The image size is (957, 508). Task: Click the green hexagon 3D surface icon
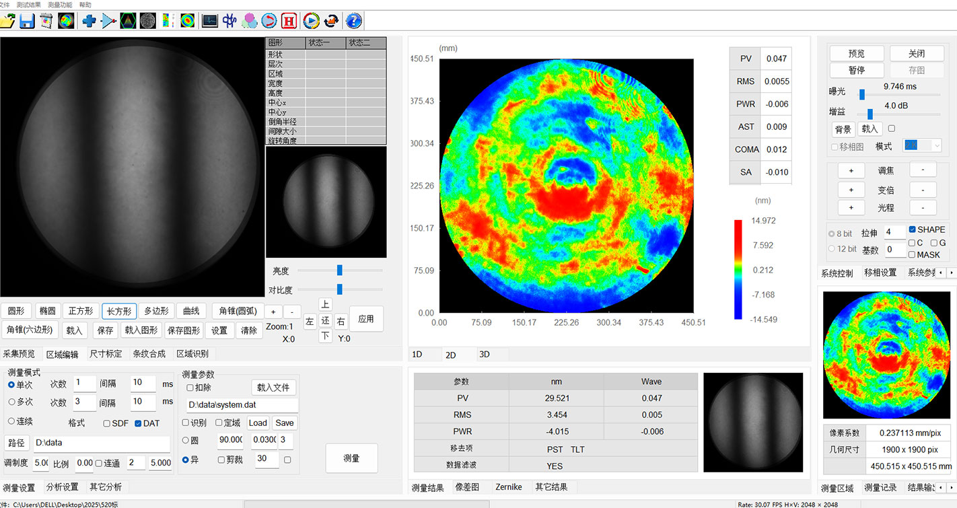[128, 21]
